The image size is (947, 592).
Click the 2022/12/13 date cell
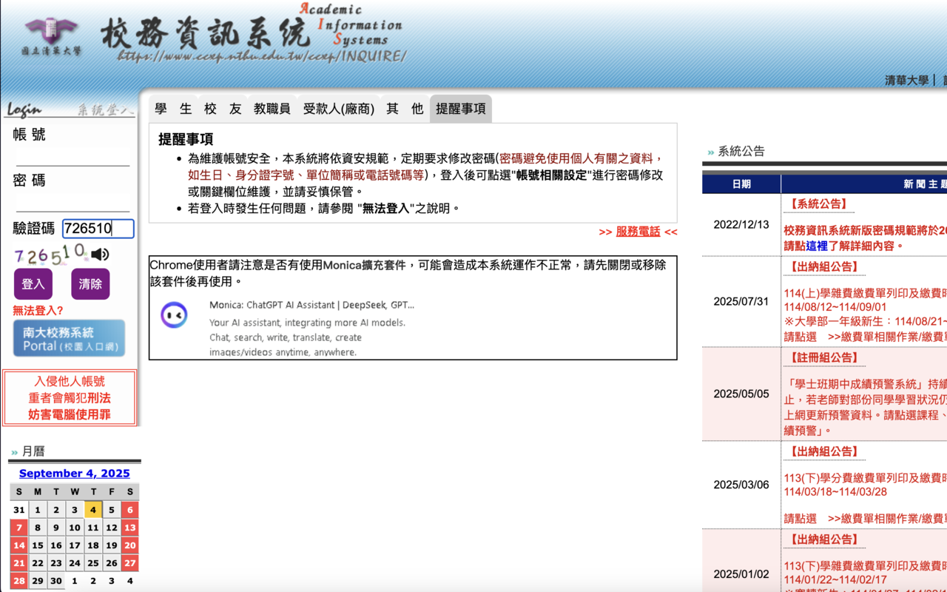coord(741,225)
